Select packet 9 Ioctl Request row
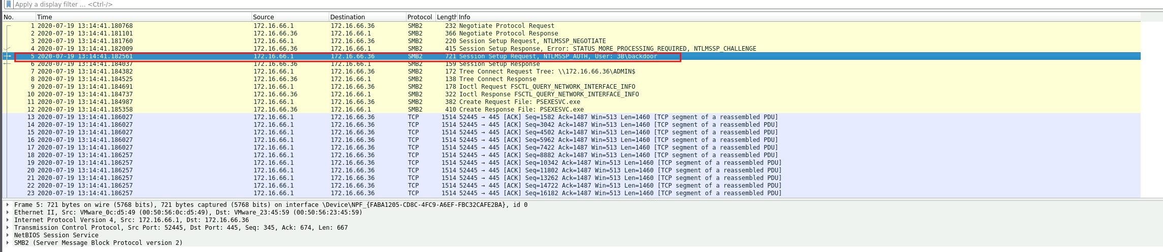Image resolution: width=1163 pixels, height=252 pixels. [572, 87]
